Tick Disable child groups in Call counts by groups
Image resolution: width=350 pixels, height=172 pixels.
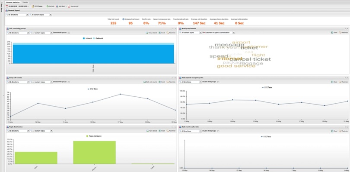[69, 33]
